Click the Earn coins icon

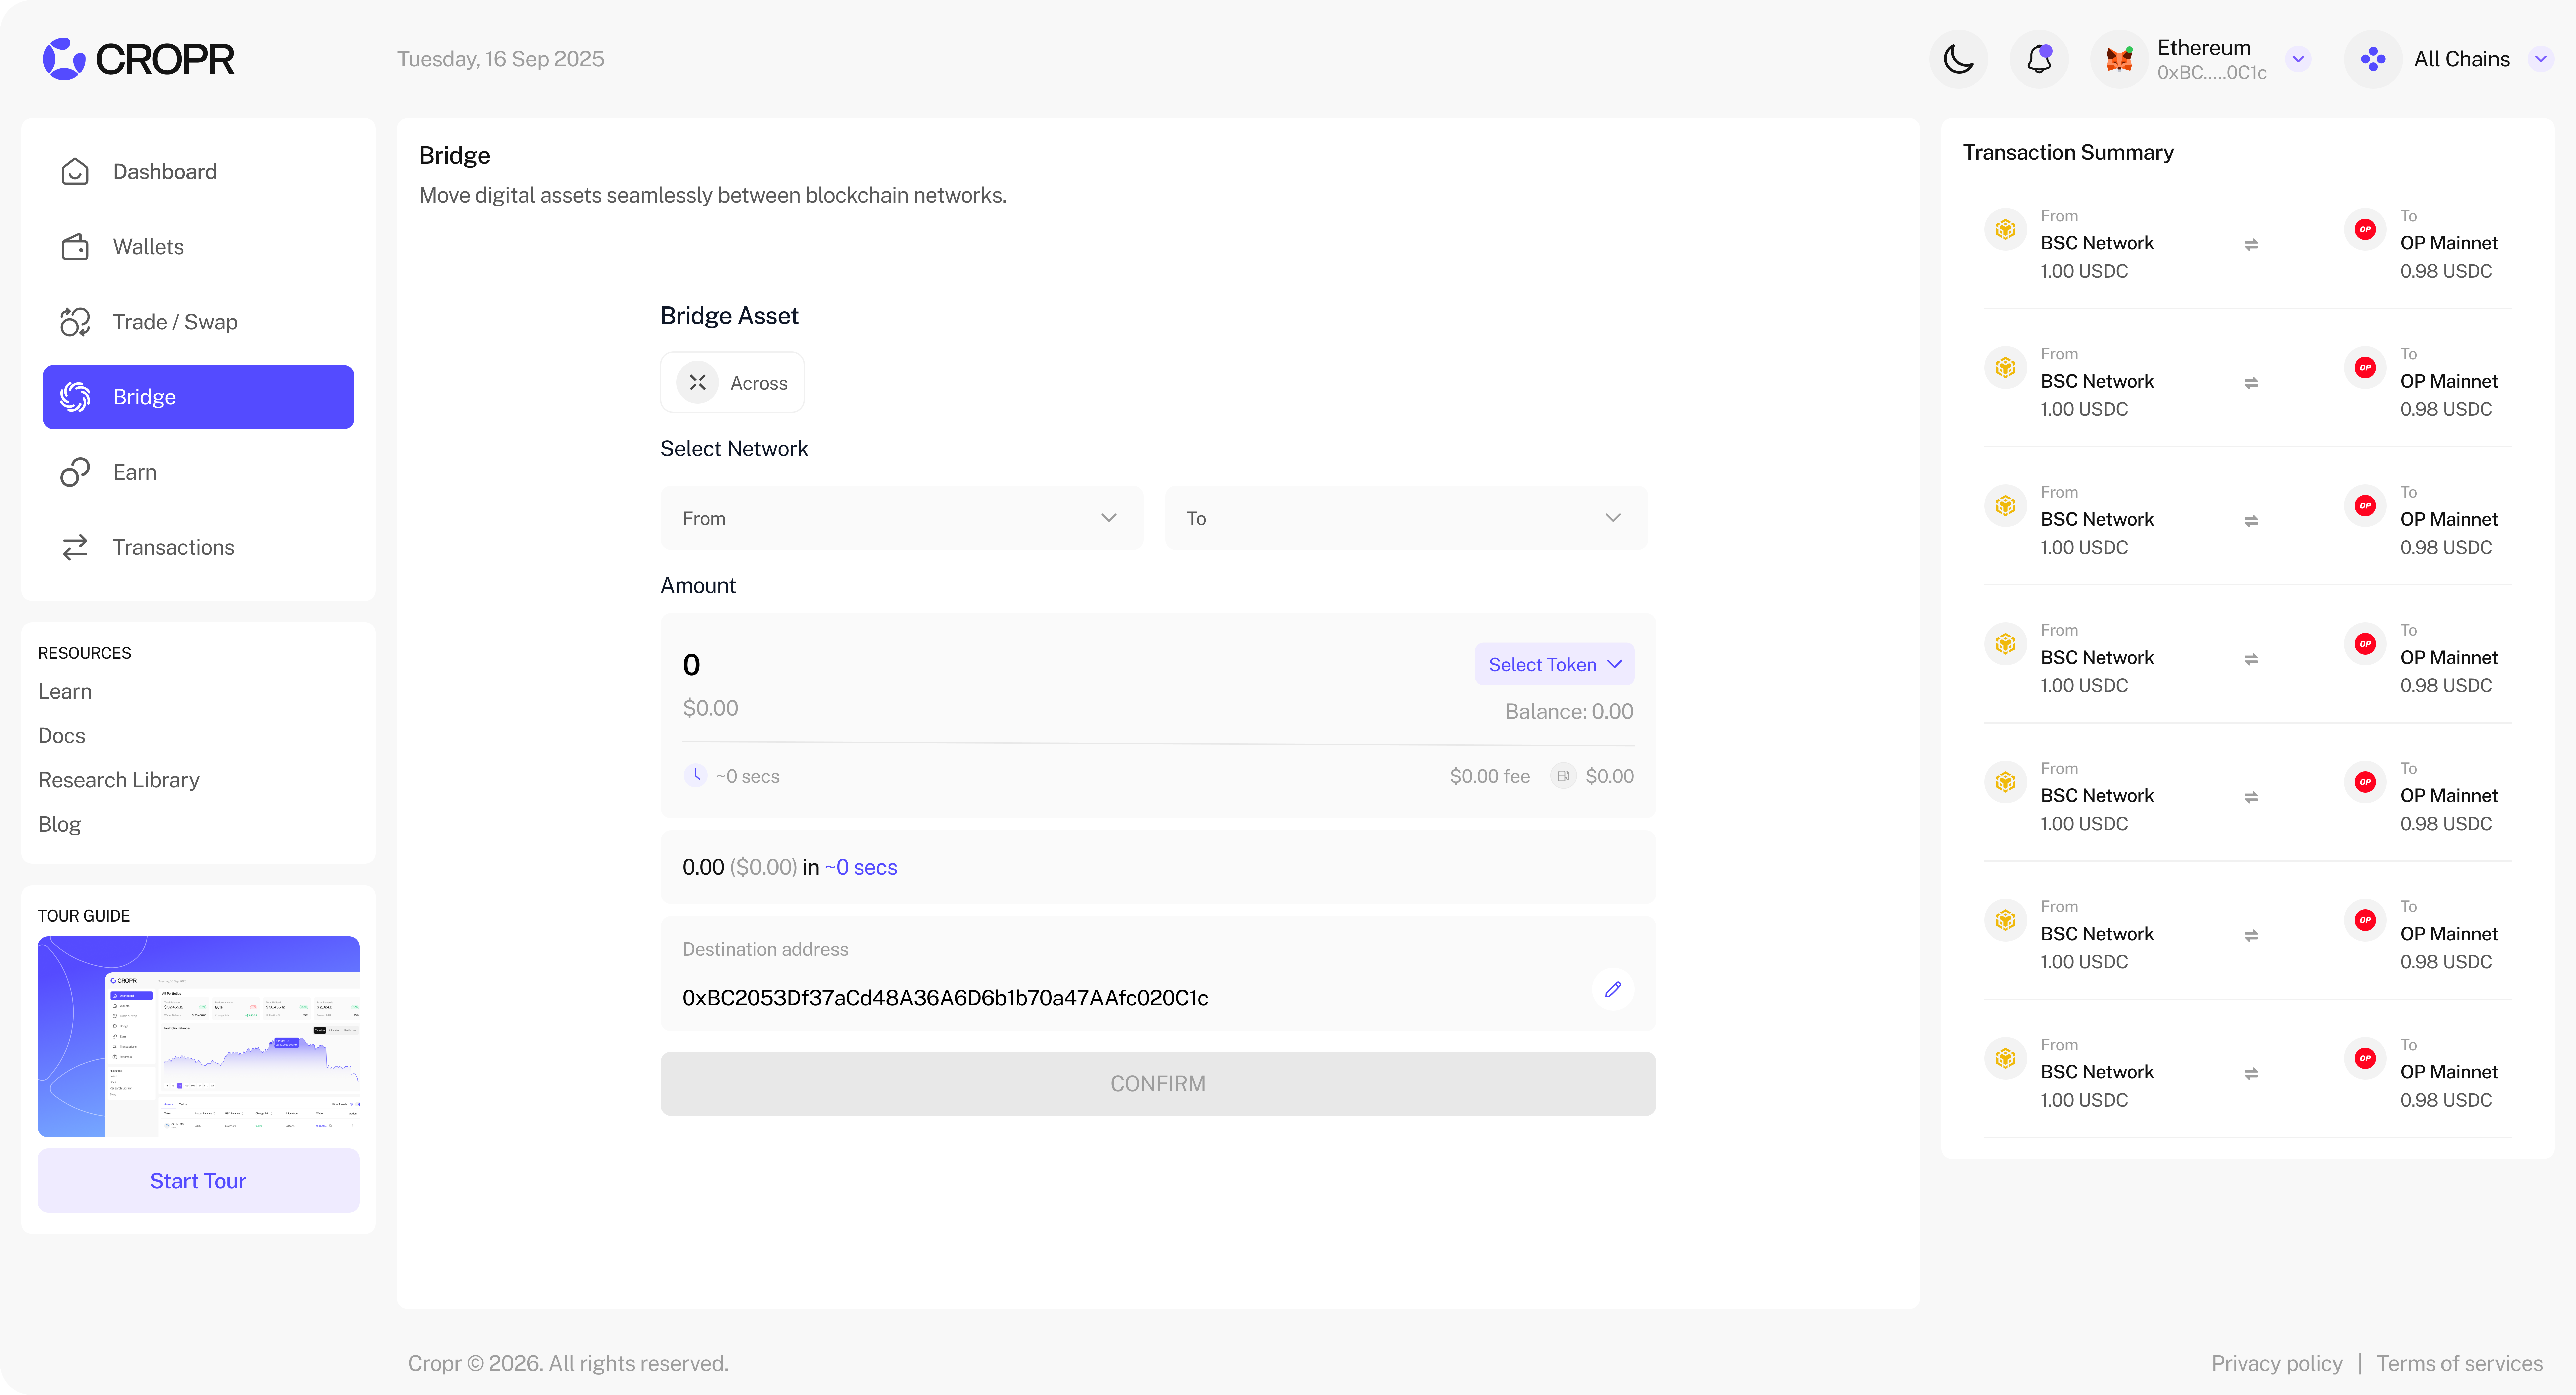click(x=75, y=472)
